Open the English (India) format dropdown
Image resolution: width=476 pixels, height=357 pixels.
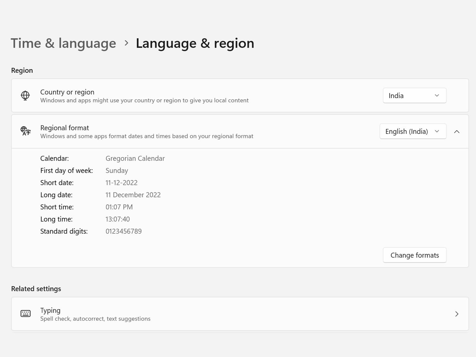point(412,131)
